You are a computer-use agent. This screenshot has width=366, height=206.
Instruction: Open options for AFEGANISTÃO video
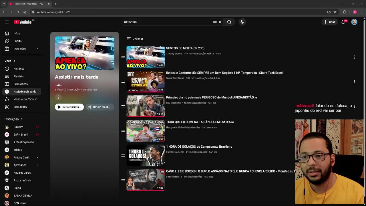click(x=355, y=106)
